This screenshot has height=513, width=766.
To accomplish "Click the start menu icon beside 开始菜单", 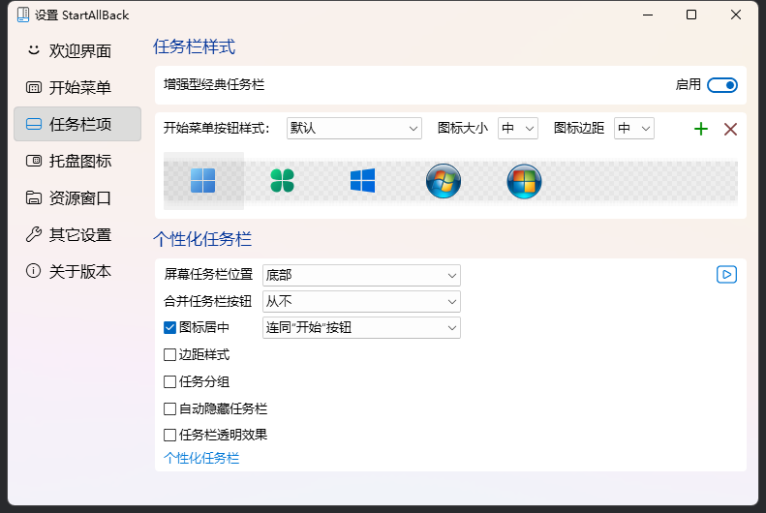I will point(33,87).
